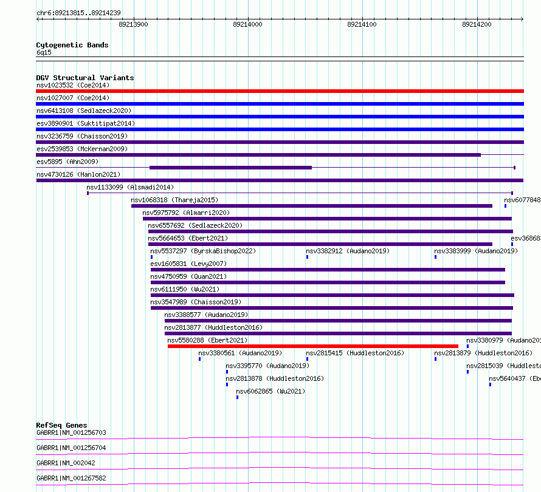Select nsv3395770 (Audano2019) label

pyautogui.click(x=267, y=366)
